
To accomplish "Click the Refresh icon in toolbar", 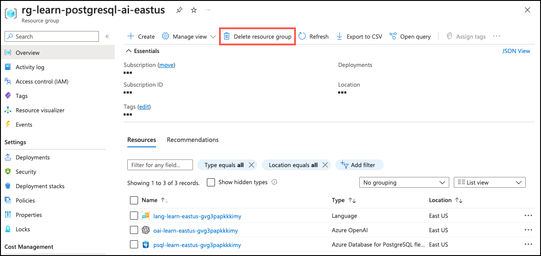I will pyautogui.click(x=303, y=36).
